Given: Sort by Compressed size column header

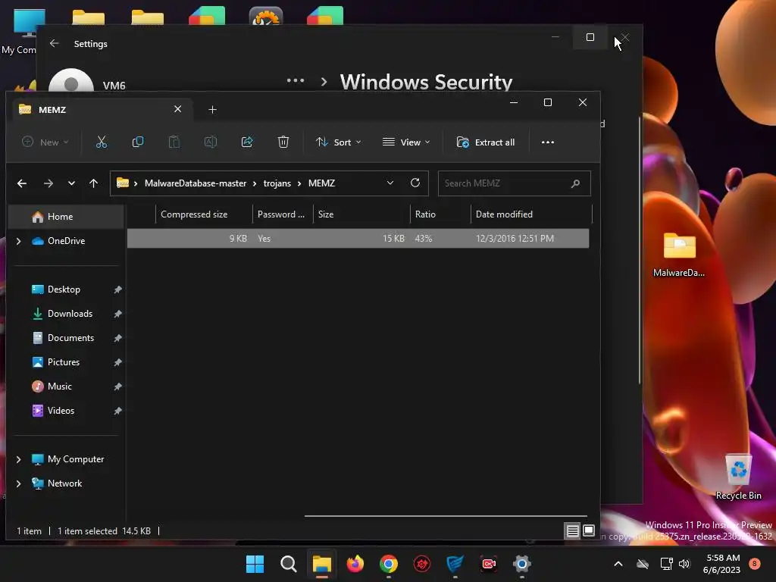Looking at the screenshot, I should (204, 214).
